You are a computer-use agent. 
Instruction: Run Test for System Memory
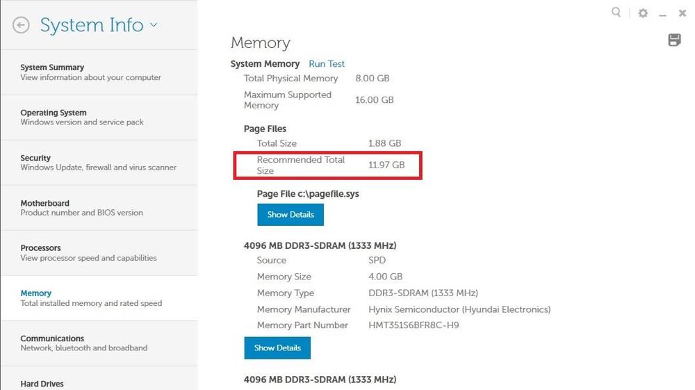pos(327,64)
